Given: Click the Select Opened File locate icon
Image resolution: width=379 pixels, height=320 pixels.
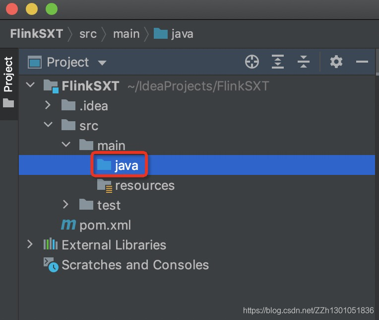Looking at the screenshot, I should [x=252, y=62].
